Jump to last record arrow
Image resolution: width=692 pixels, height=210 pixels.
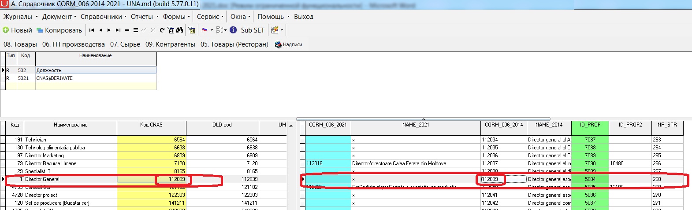pos(118,30)
